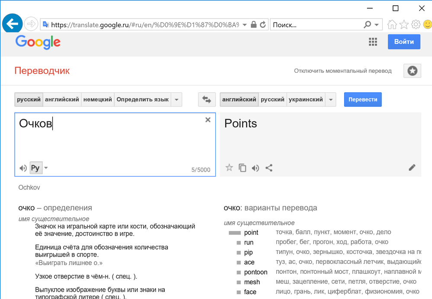Select русский target language tab
Image resolution: width=432 pixels, height=299 pixels.
(x=272, y=100)
